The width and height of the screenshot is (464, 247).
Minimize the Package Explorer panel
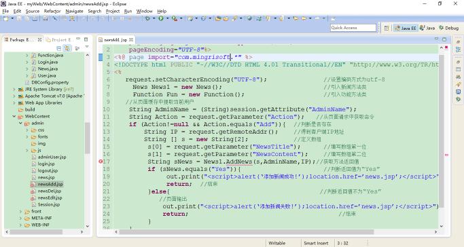tap(78, 39)
